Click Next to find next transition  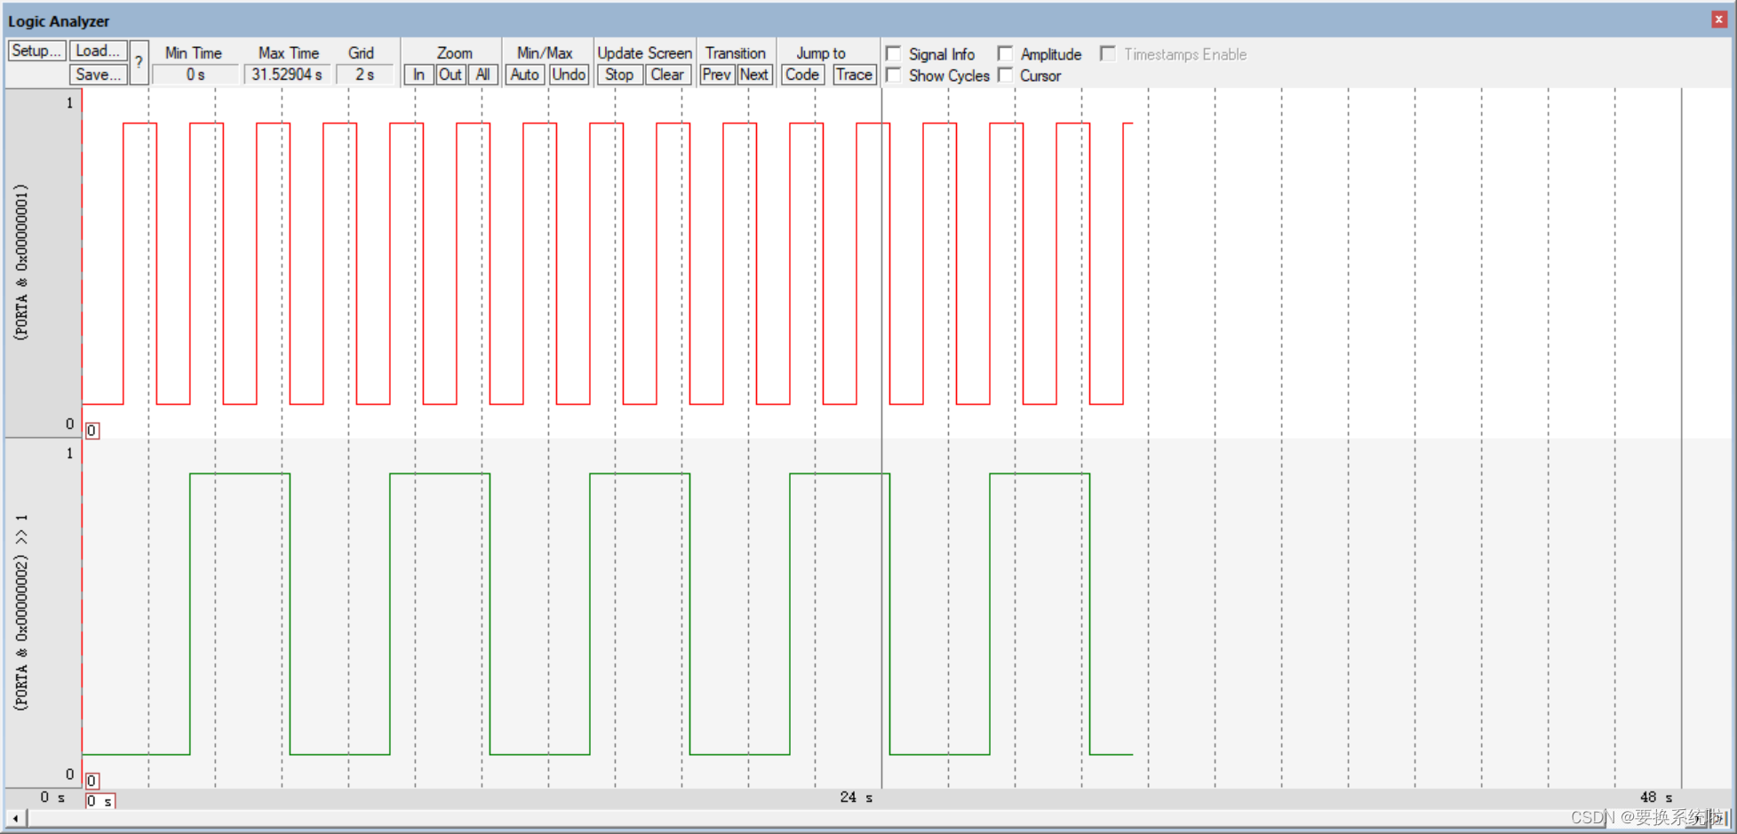click(753, 75)
